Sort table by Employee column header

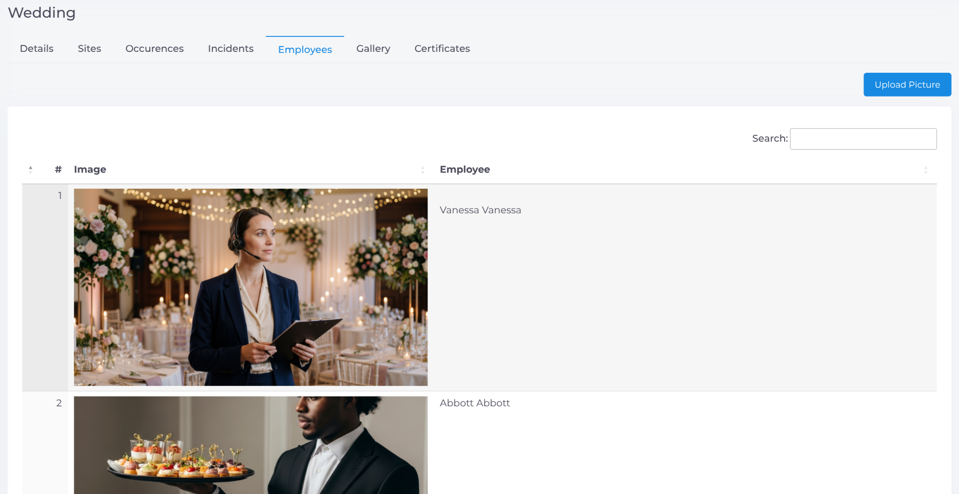tap(685, 169)
